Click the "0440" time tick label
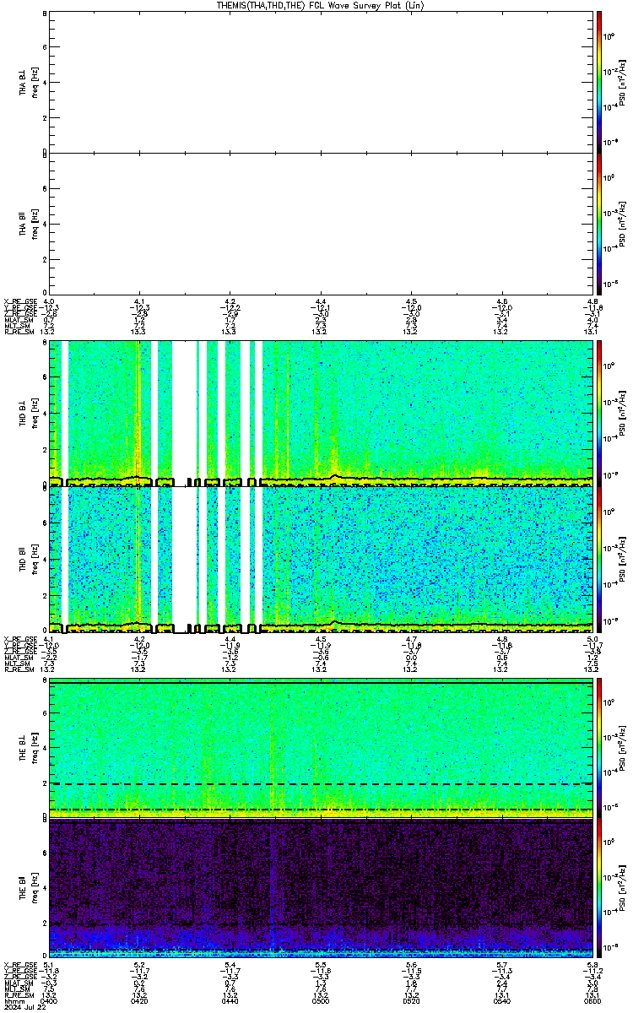The width and height of the screenshot is (633, 1013). (229, 1001)
